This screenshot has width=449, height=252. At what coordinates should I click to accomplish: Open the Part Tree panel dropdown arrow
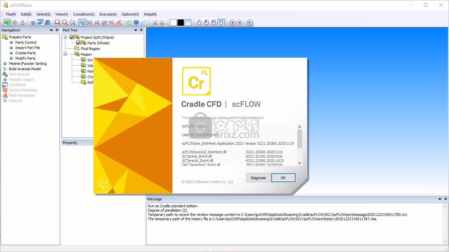coord(135,30)
